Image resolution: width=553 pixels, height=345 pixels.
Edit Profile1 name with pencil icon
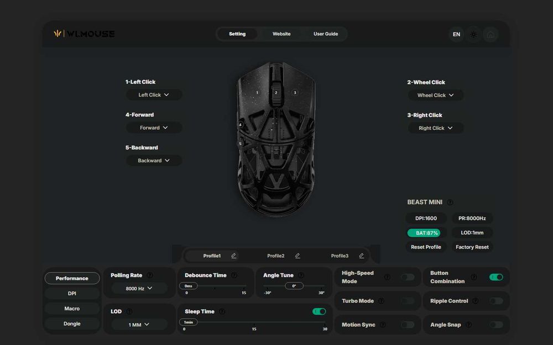coord(233,256)
